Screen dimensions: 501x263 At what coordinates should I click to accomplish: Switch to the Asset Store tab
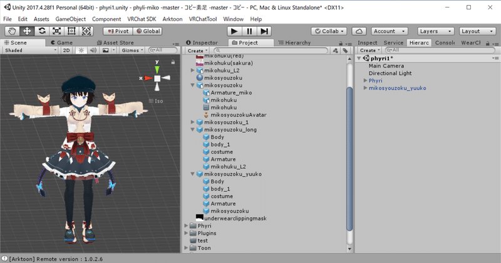pyautogui.click(x=115, y=42)
